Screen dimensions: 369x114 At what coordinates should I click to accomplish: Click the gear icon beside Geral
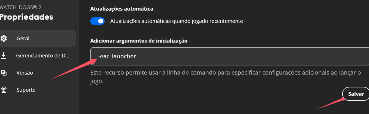(x=4, y=38)
